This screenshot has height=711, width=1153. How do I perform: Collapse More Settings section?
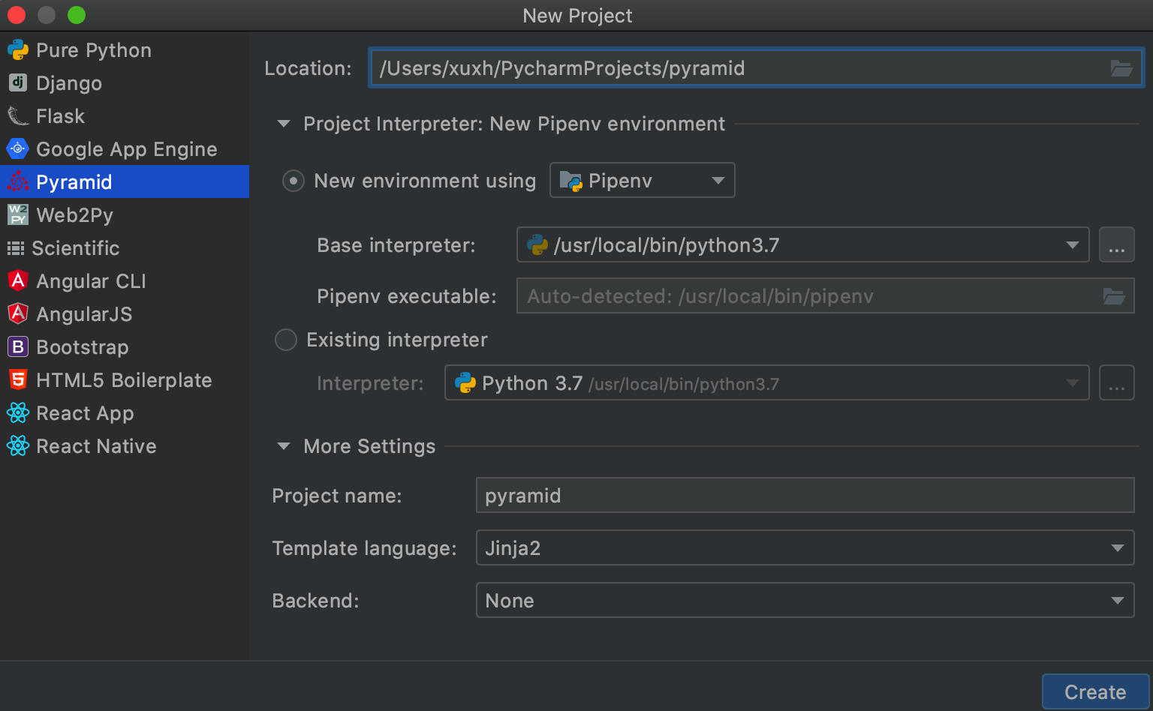tap(284, 446)
